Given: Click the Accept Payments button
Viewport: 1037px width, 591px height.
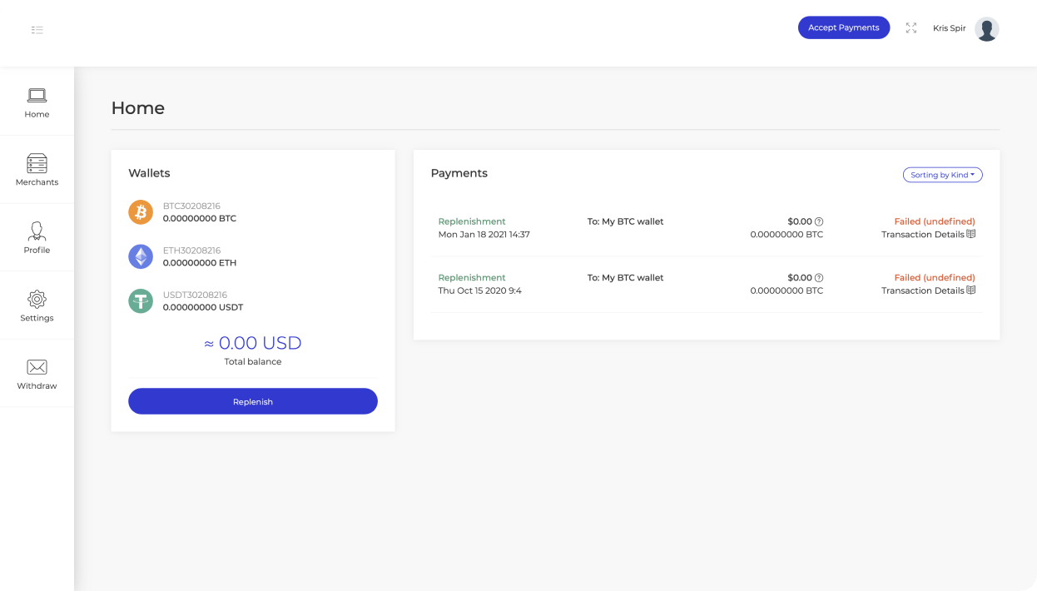Looking at the screenshot, I should point(844,27).
